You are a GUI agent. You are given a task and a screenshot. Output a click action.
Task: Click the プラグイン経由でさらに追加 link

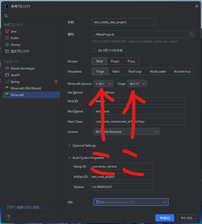click(24, 207)
